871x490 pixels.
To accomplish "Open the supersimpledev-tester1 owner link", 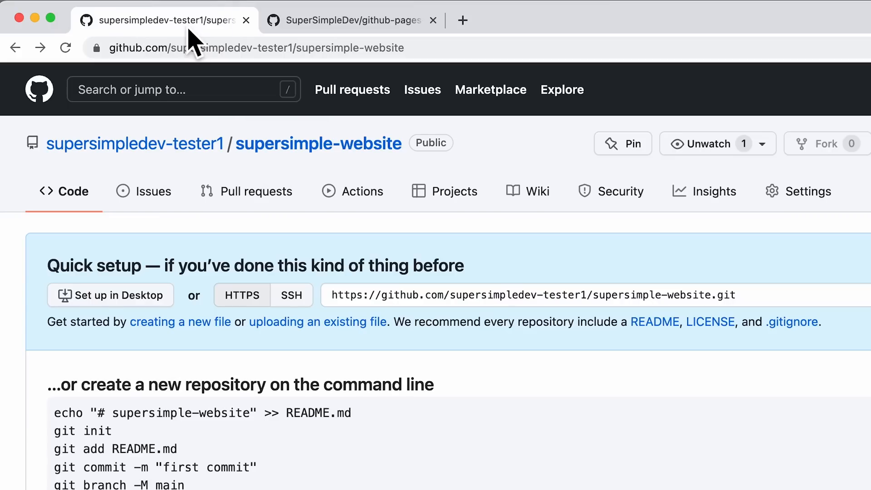I will pos(135,143).
